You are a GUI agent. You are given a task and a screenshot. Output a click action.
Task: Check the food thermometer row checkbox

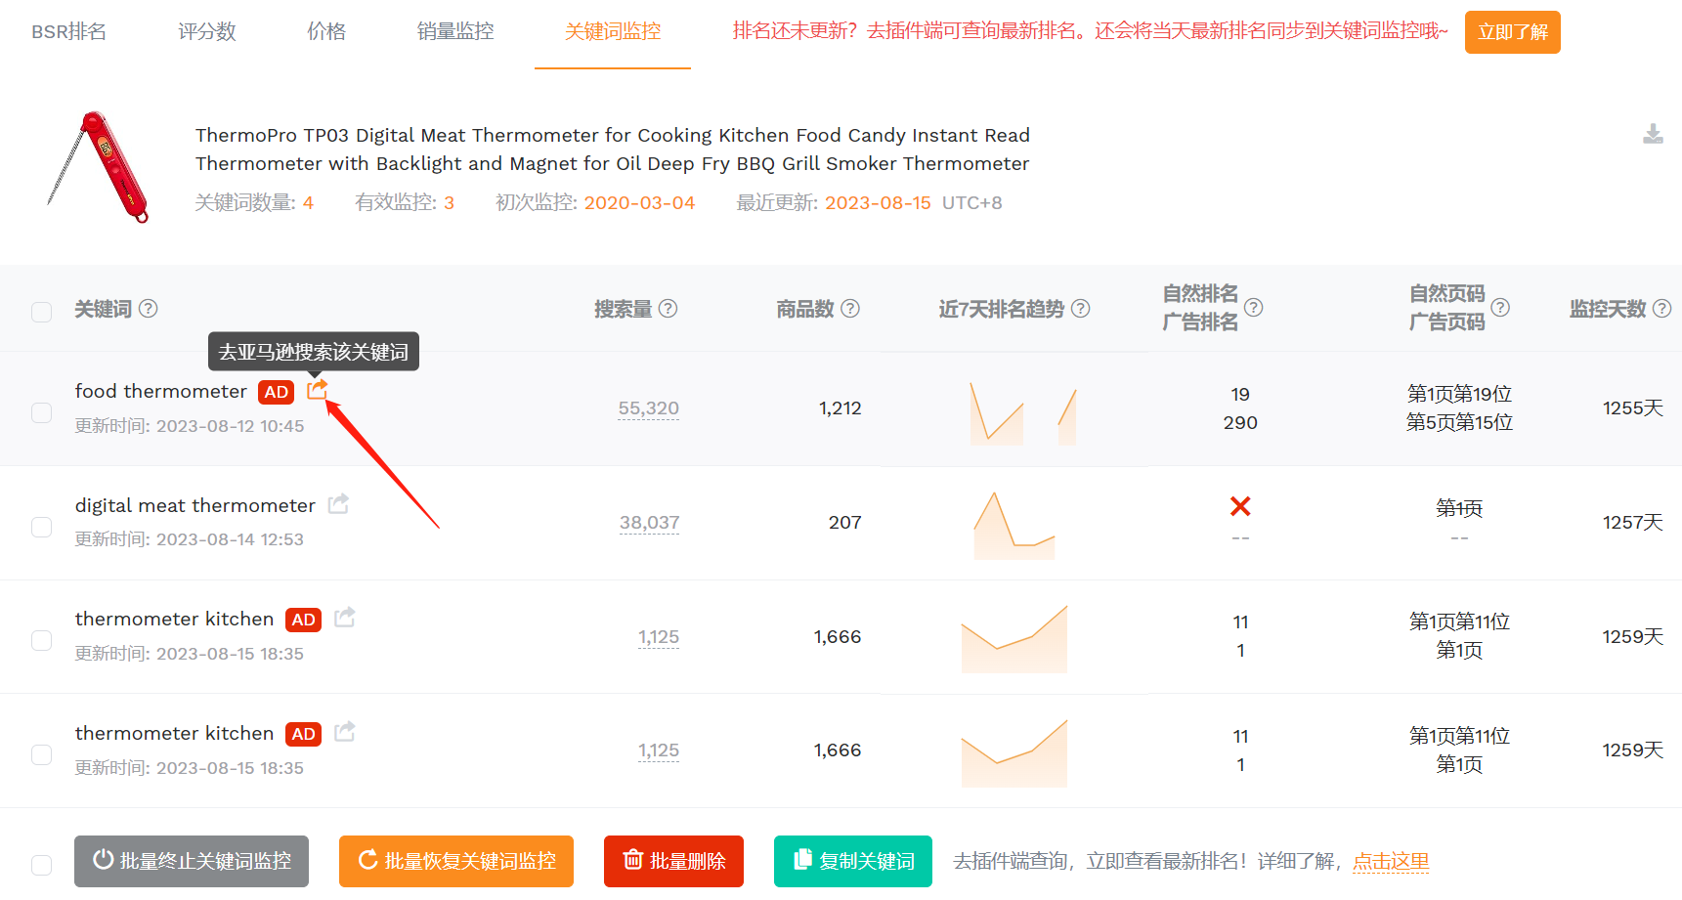pyautogui.click(x=41, y=412)
